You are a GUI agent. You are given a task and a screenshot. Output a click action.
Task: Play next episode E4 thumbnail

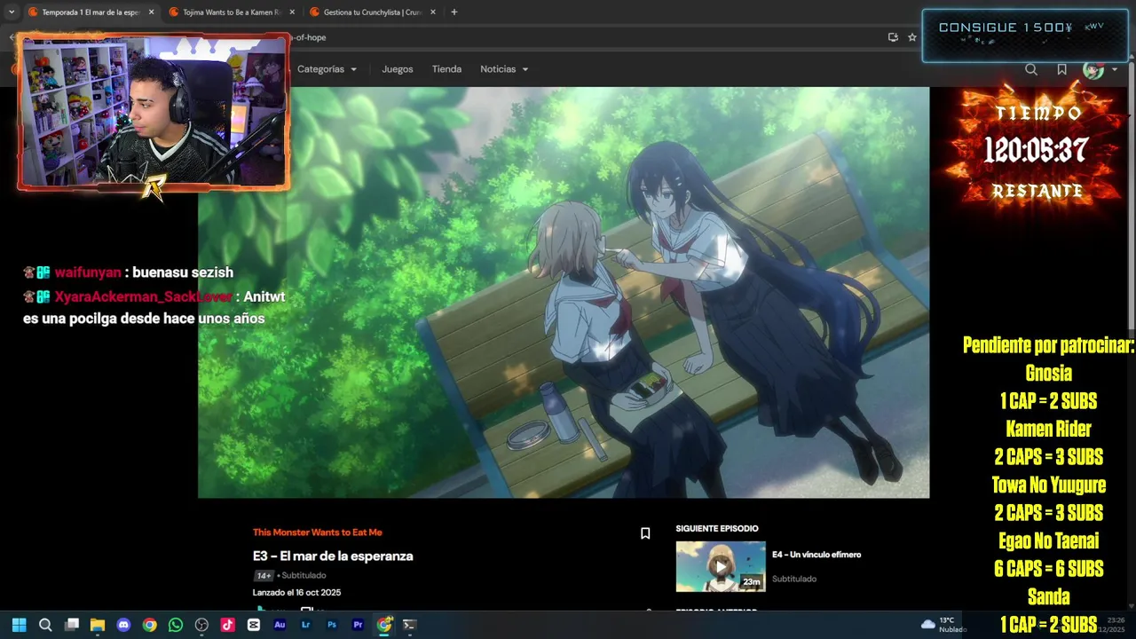(721, 566)
